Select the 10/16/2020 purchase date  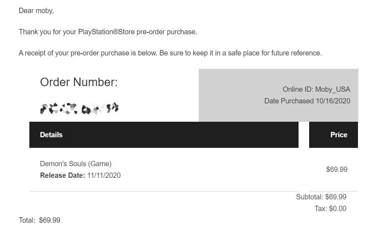coord(333,101)
